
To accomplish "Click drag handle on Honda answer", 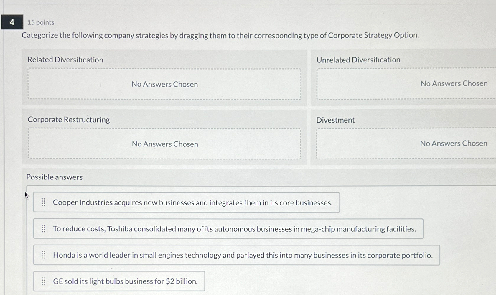I will [x=43, y=255].
